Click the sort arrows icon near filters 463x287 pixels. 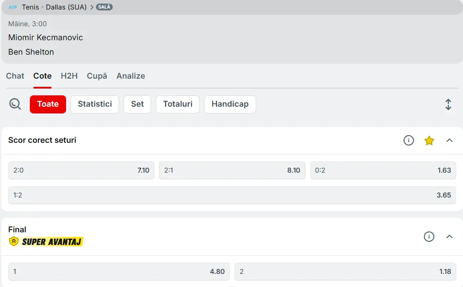448,104
